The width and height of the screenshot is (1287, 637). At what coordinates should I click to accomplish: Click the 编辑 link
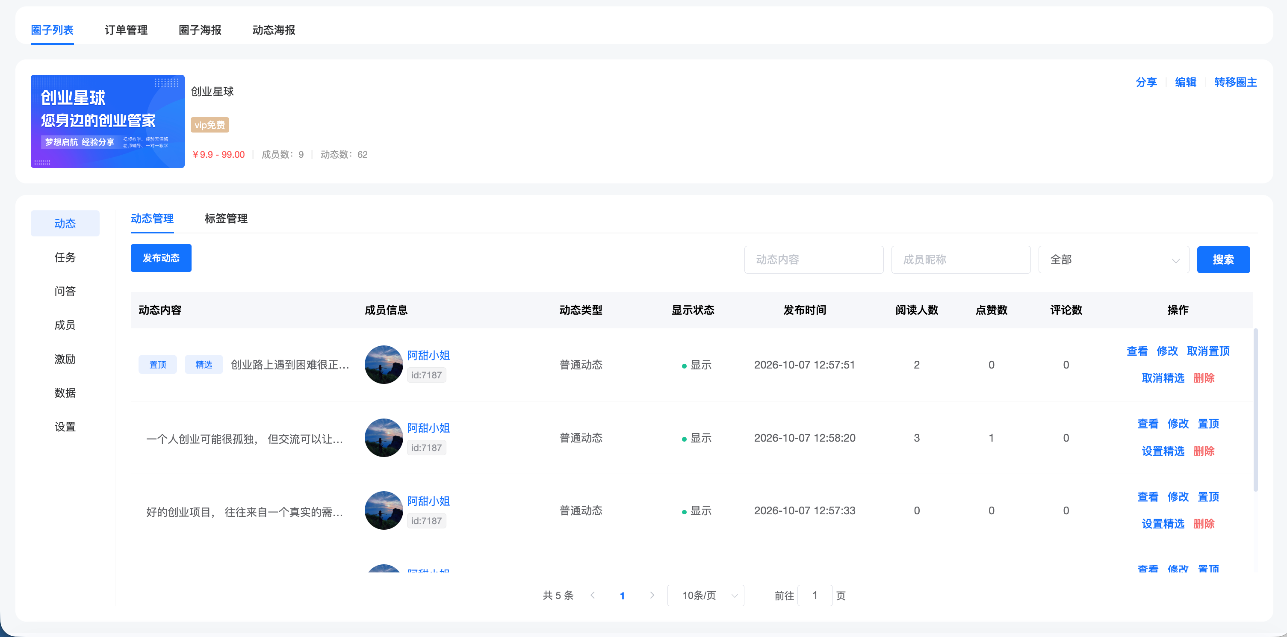[1186, 82]
